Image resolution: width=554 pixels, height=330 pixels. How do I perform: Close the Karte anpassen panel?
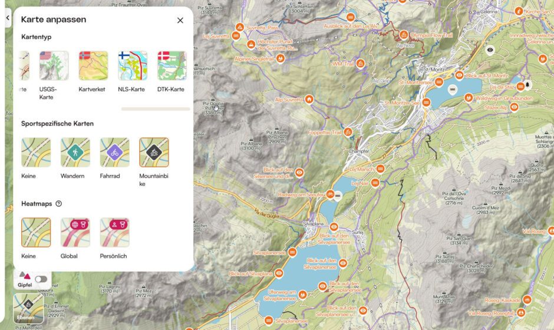pos(180,21)
